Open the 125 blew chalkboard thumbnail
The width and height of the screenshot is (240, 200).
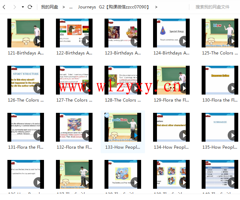coord(220,33)
